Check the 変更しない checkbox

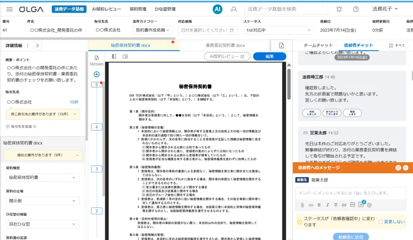pos(381,222)
